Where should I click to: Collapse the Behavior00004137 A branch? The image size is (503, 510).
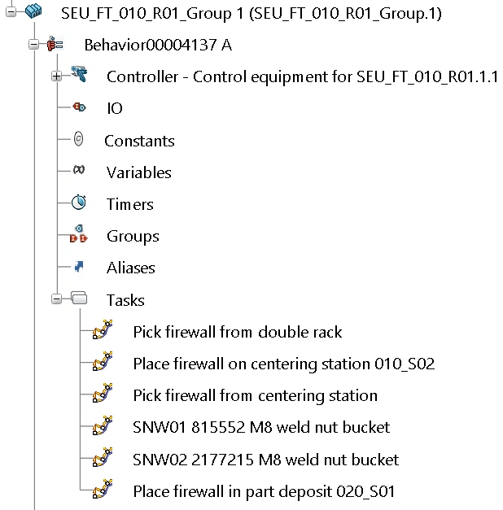coord(33,45)
